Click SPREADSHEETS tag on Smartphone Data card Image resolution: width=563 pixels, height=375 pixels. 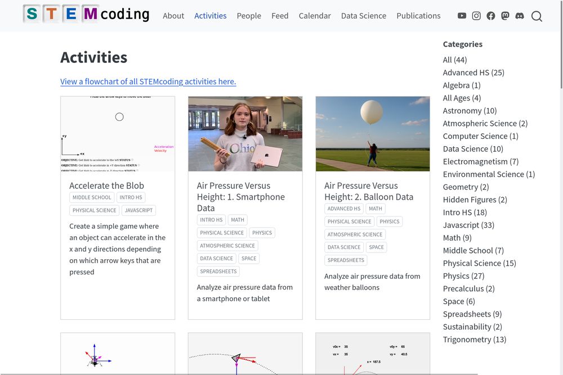(x=218, y=272)
